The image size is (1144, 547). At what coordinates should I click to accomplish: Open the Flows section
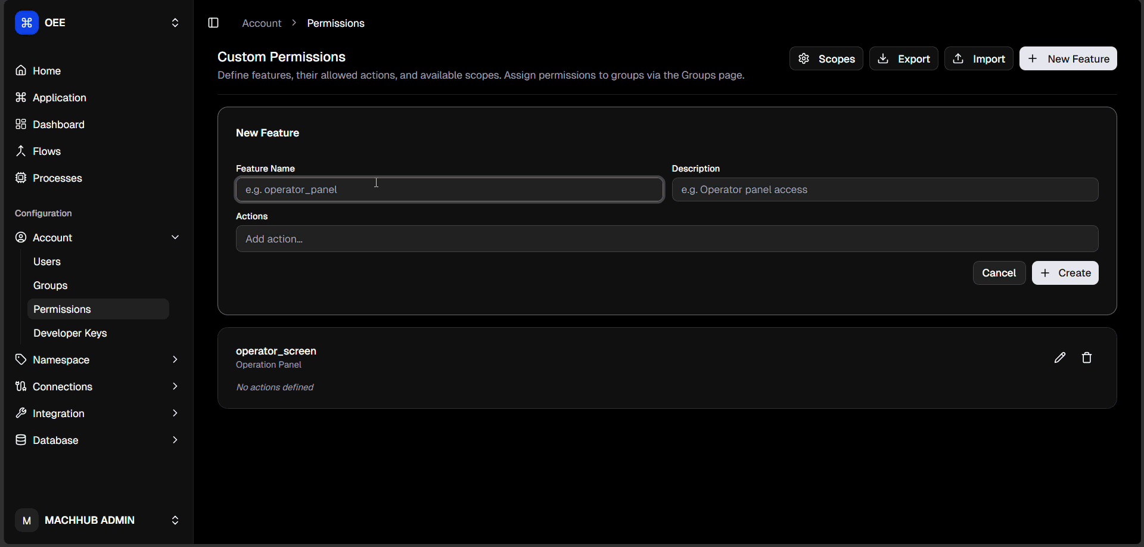(46, 151)
